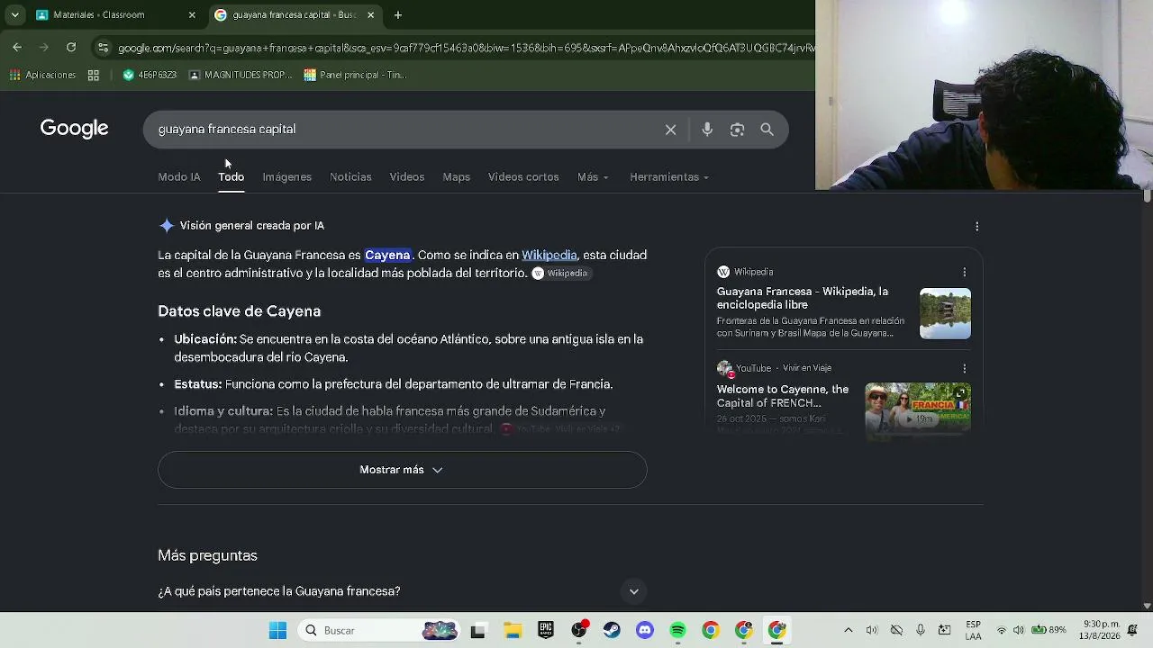This screenshot has height=648, width=1153.
Task: Open the YouTube card three-dot menu
Action: (964, 368)
